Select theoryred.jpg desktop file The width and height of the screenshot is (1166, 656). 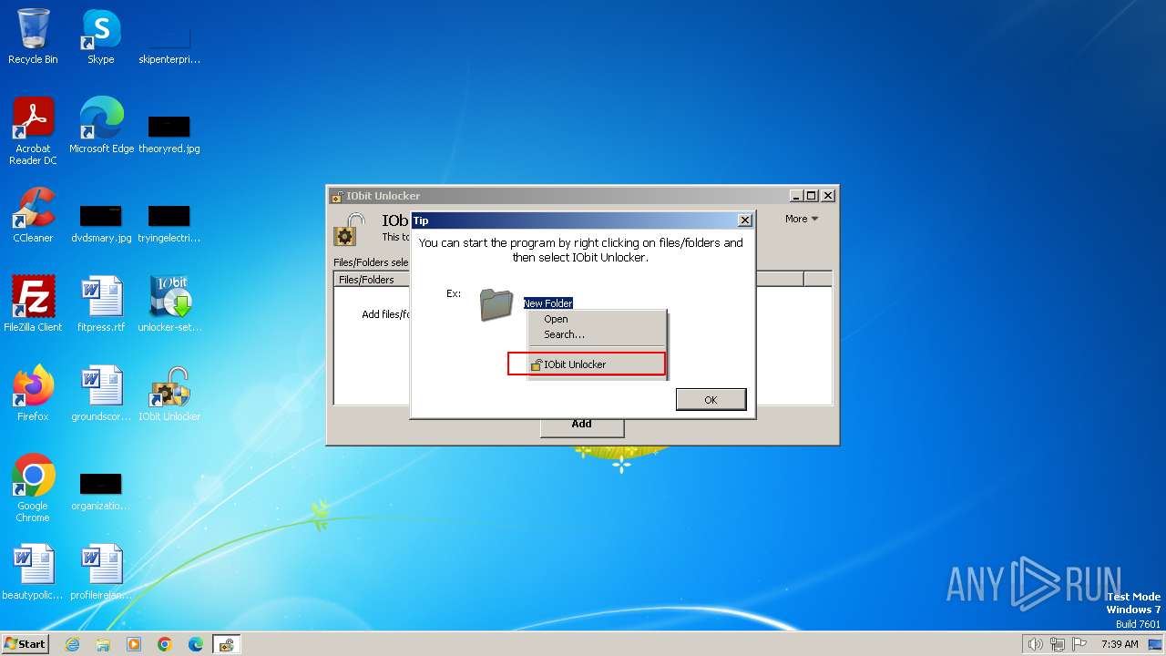tap(169, 132)
